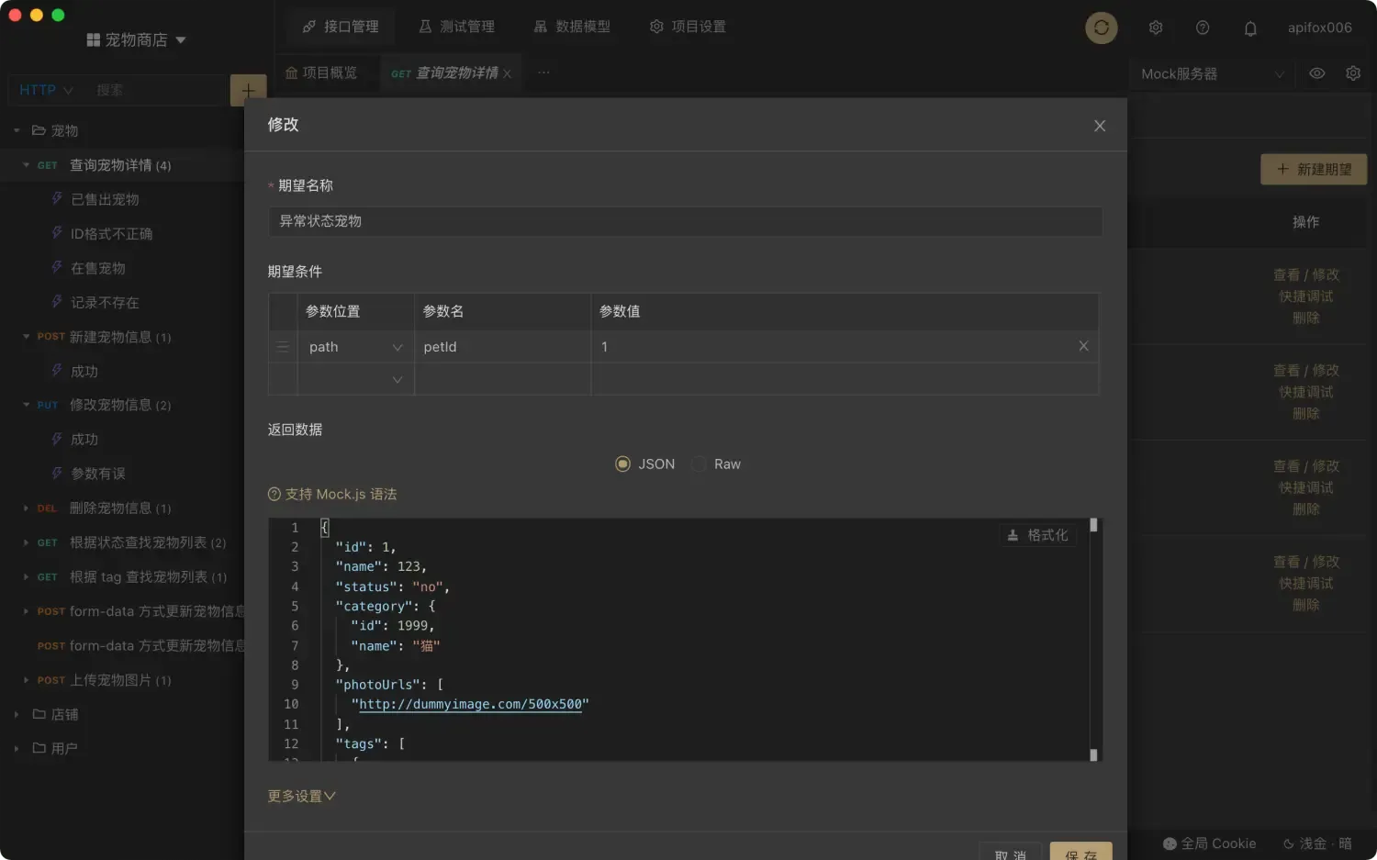The image size is (1377, 860).
Task: Click the 格式化 button in the editor
Action: [x=1038, y=534]
